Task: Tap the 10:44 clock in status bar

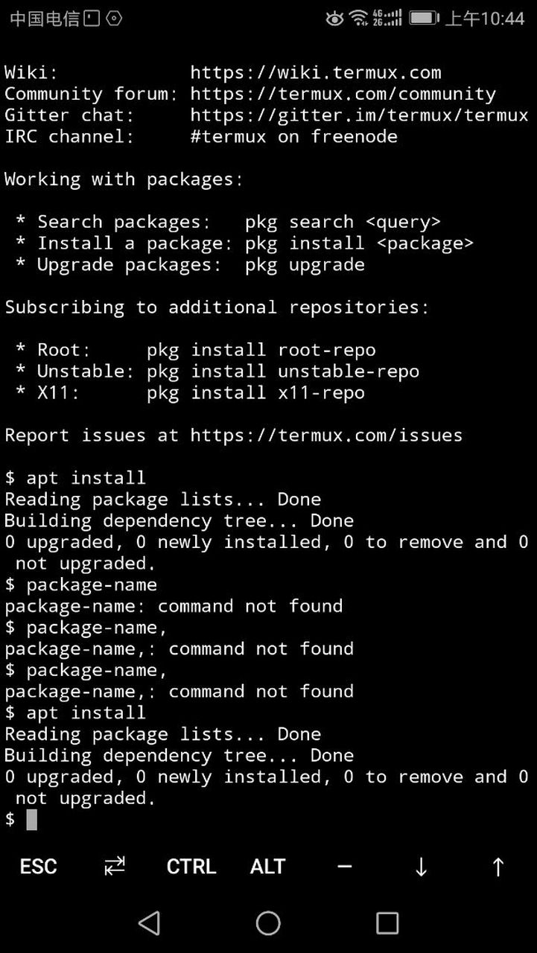Action: point(485,18)
